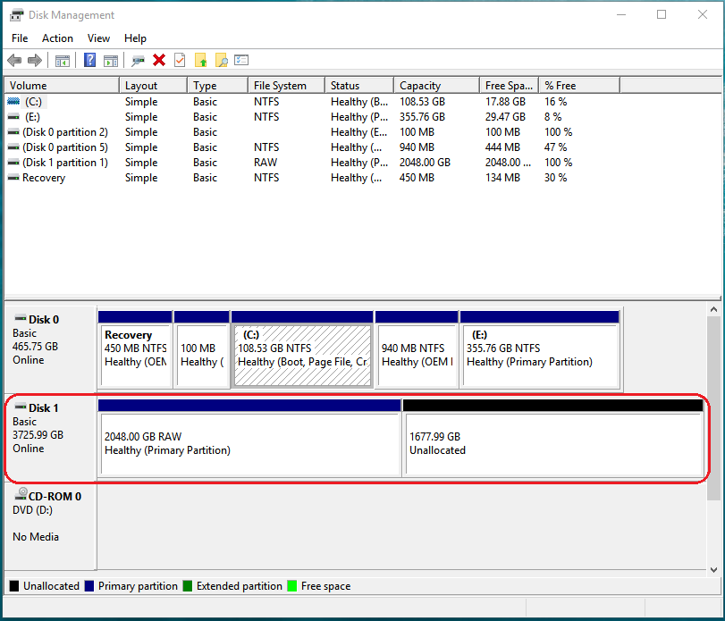Viewport: 725px width, 621px height.
Task: Sort by the Capacity column header
Action: pyautogui.click(x=437, y=86)
